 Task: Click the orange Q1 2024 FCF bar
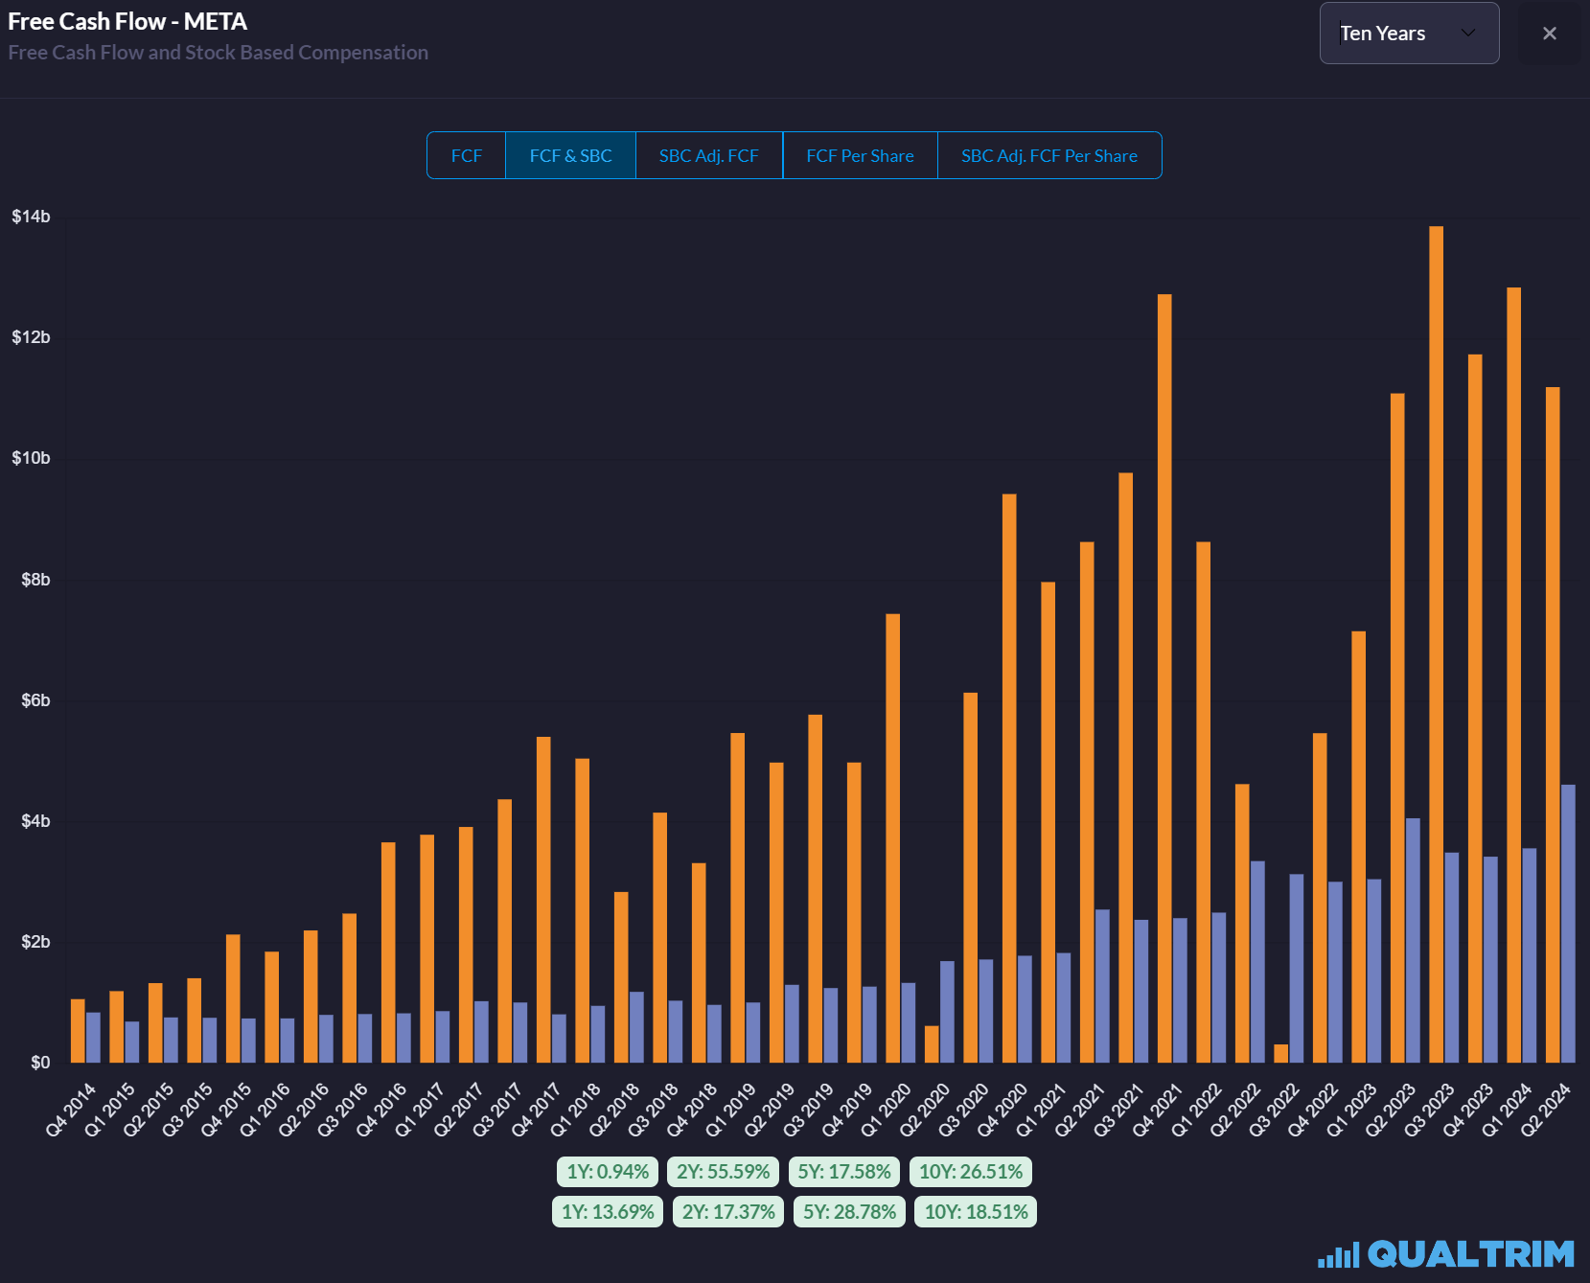1513,675
